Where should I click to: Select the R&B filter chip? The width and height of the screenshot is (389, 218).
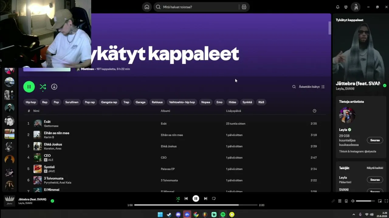point(261,102)
